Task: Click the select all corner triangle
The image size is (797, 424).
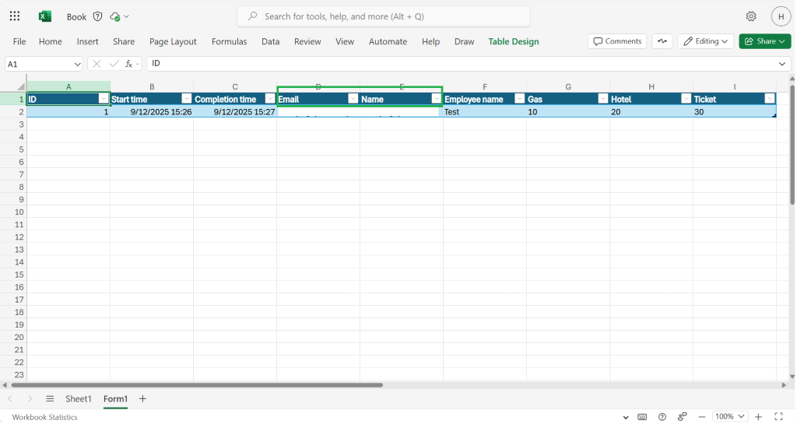Action: (21, 86)
